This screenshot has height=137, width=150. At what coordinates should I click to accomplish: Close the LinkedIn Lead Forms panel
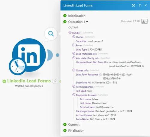[x=146, y=5]
